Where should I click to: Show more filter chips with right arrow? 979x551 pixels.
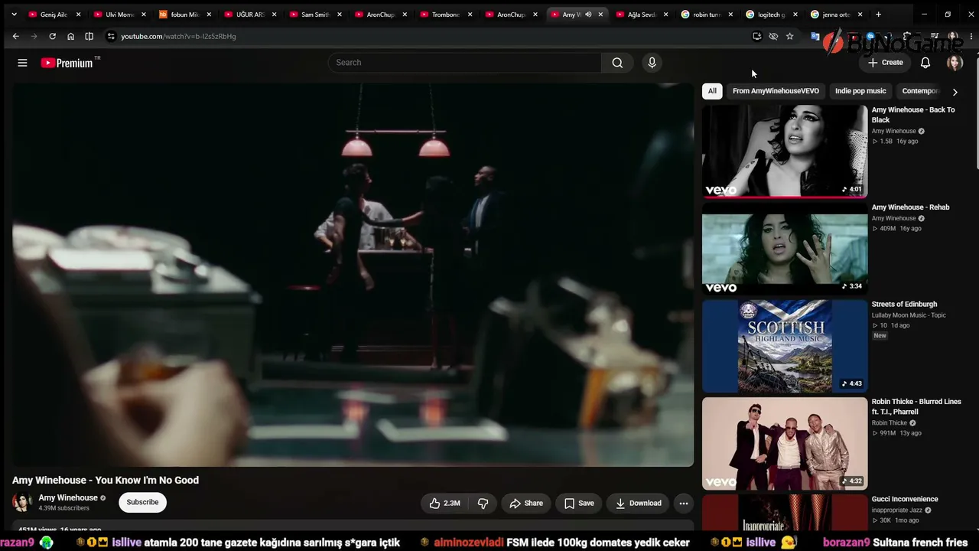955,92
